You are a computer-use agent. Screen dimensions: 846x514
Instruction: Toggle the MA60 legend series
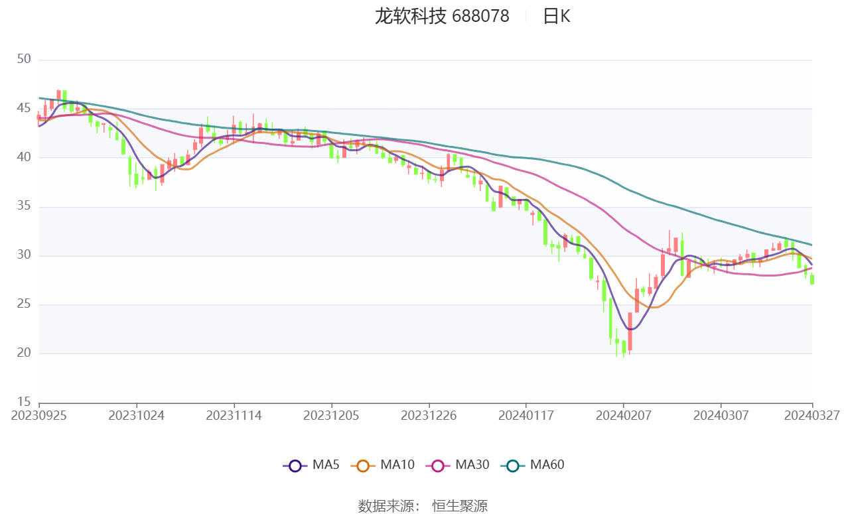click(x=532, y=465)
